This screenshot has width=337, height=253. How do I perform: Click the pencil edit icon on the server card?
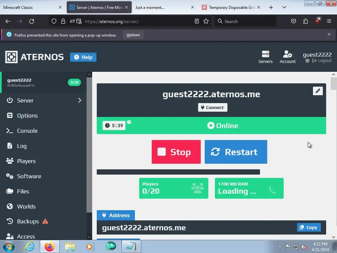(318, 91)
